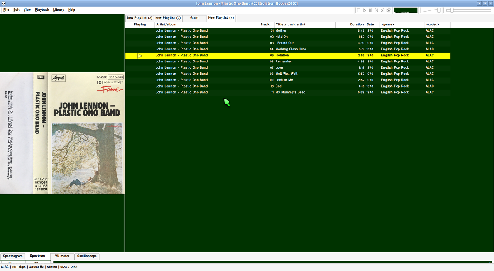Select the track titled God
Image resolution: width=494 pixels, height=271 pixels.
click(x=278, y=86)
